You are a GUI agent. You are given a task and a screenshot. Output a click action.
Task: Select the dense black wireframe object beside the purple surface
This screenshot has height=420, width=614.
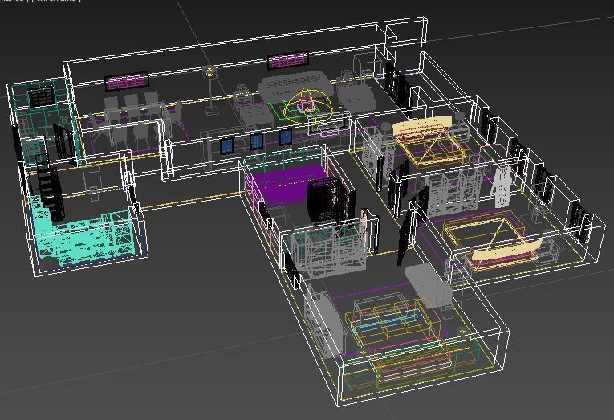(327, 200)
